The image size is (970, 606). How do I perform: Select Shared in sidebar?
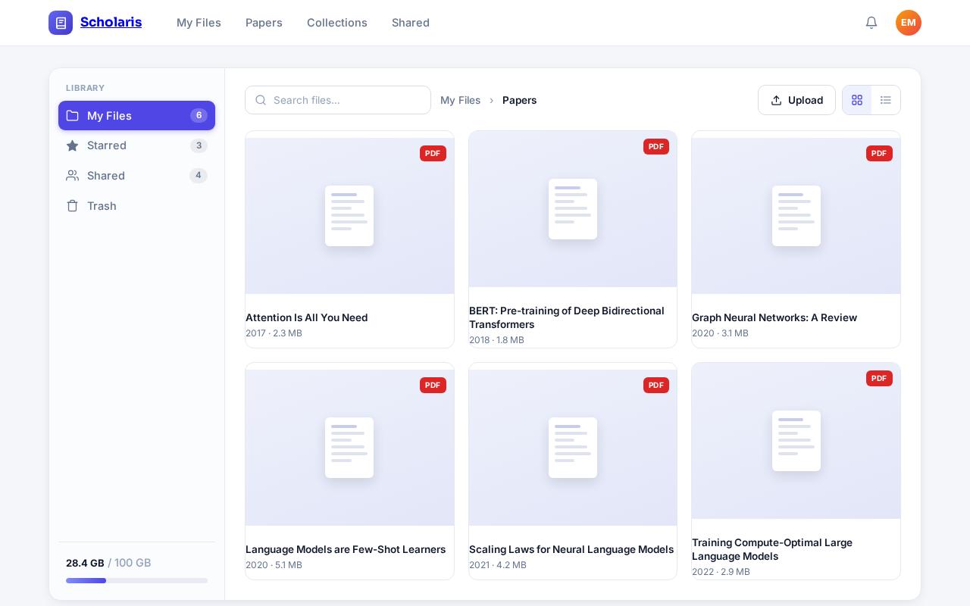point(136,176)
